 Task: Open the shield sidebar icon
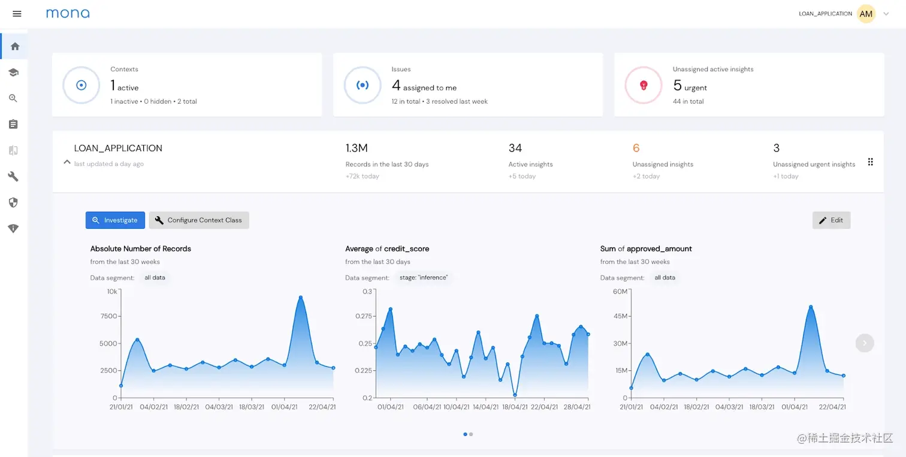(13, 202)
